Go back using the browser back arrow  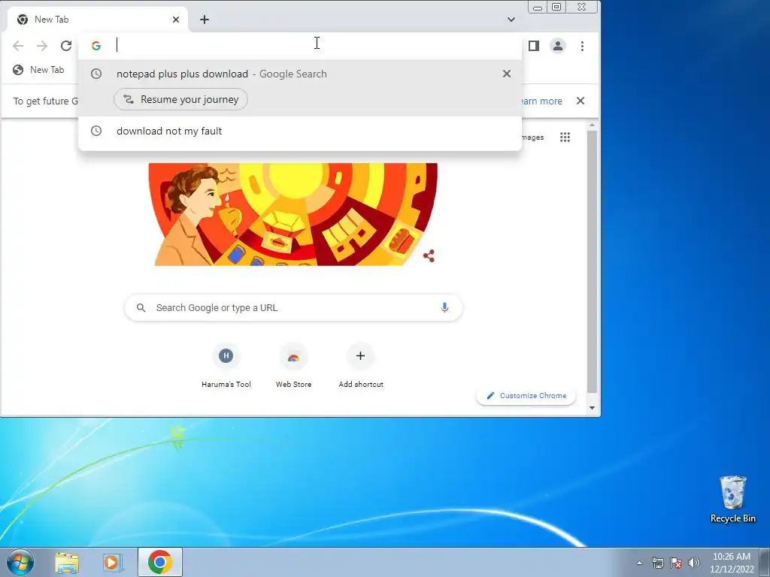click(18, 46)
